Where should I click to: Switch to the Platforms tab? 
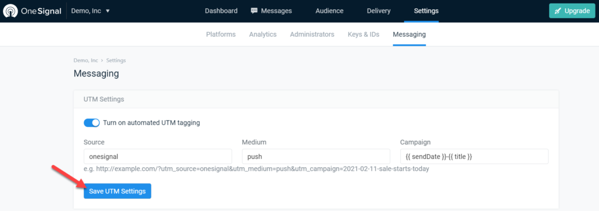221,34
